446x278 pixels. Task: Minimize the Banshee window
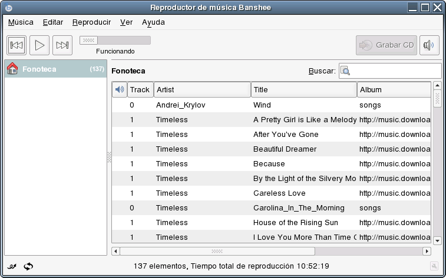(x=413, y=8)
